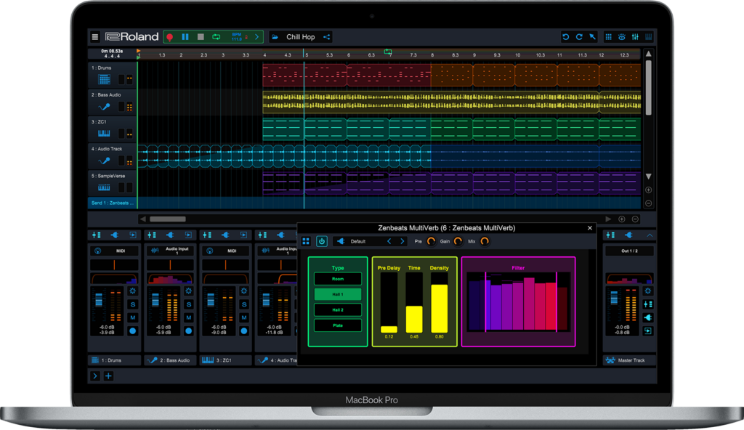
Task: Click the horizontal timeline scrollbar thumb
Action: pyautogui.click(x=168, y=219)
